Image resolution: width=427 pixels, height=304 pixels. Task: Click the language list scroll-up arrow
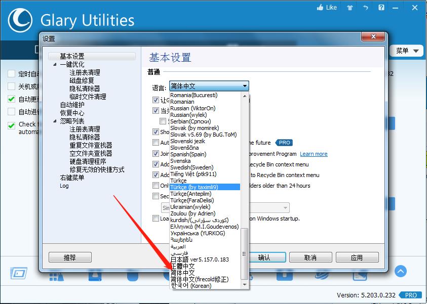coord(245,96)
